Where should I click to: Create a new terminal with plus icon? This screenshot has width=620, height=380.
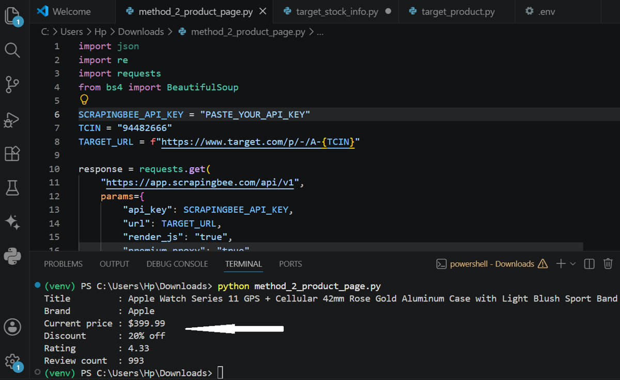coord(561,264)
